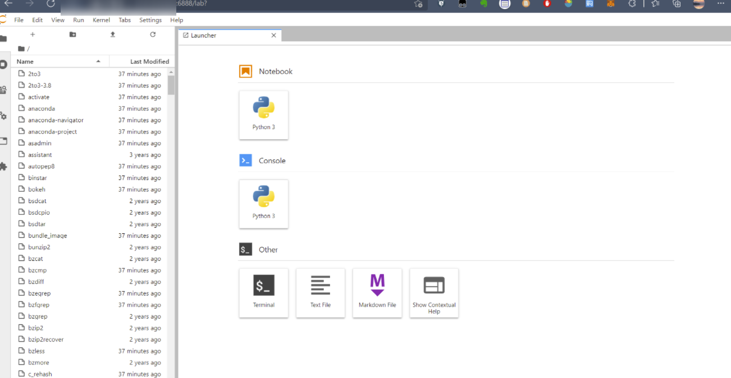Click the file browser scrollbar thumb
Image resolution: width=731 pixels, height=378 pixels.
coord(171,85)
